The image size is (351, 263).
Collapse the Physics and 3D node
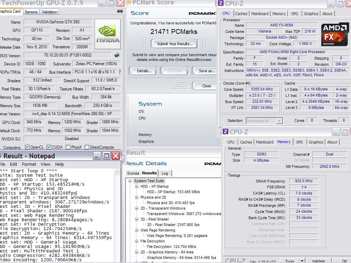point(136,197)
